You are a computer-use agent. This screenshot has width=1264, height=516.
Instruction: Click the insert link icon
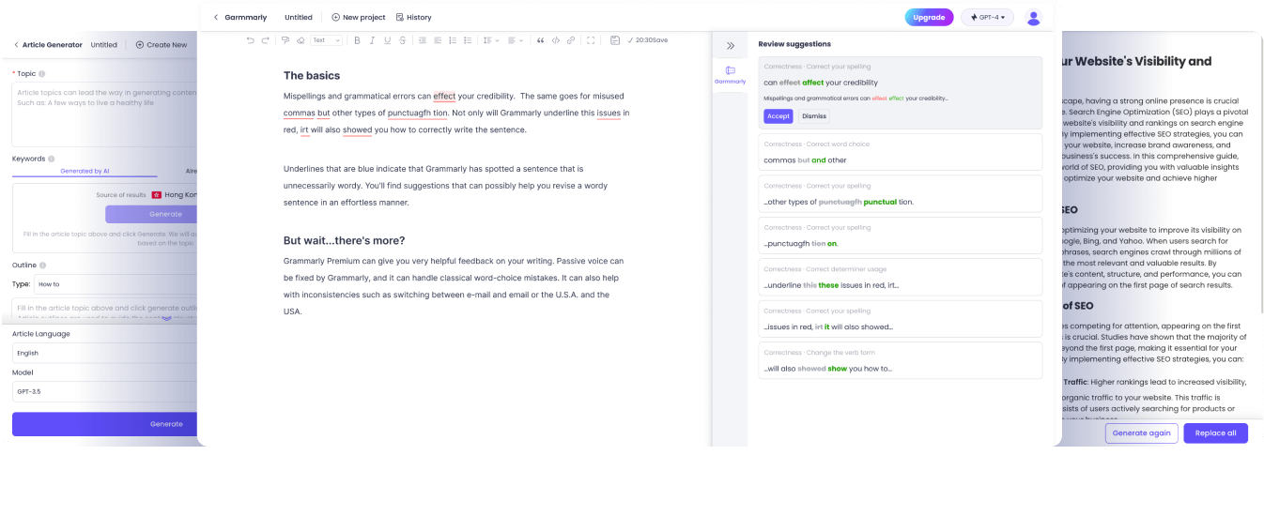[570, 40]
